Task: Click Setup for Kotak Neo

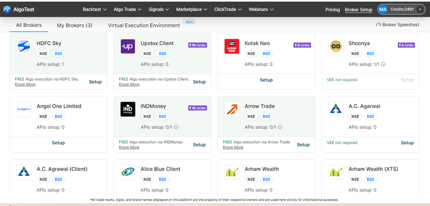Action: [x=266, y=80]
